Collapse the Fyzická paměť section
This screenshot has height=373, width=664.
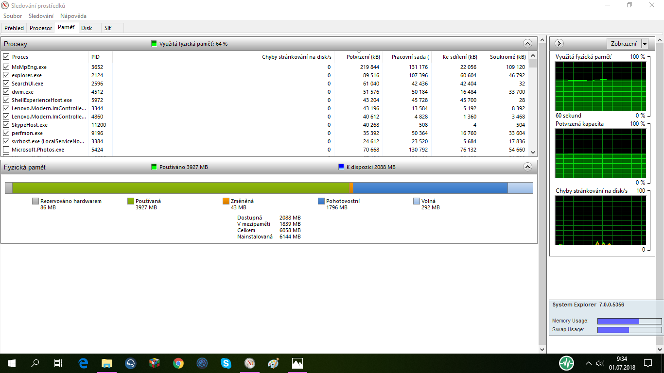coord(527,167)
